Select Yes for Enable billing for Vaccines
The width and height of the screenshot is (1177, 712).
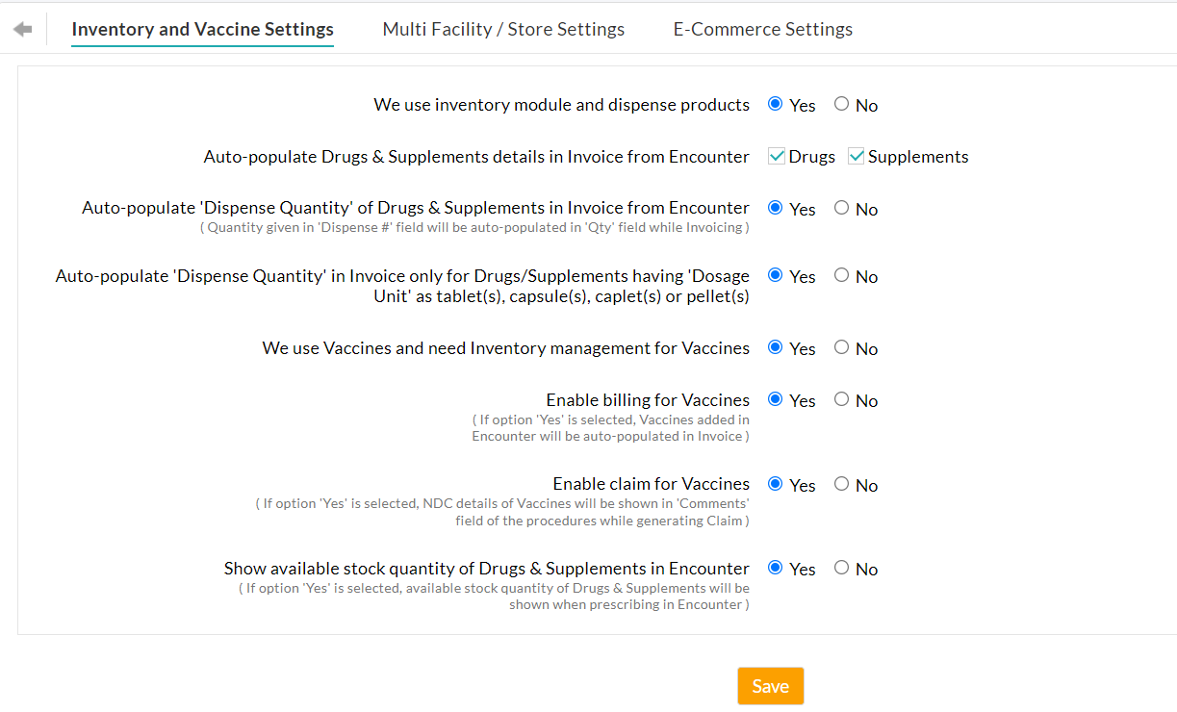point(776,399)
